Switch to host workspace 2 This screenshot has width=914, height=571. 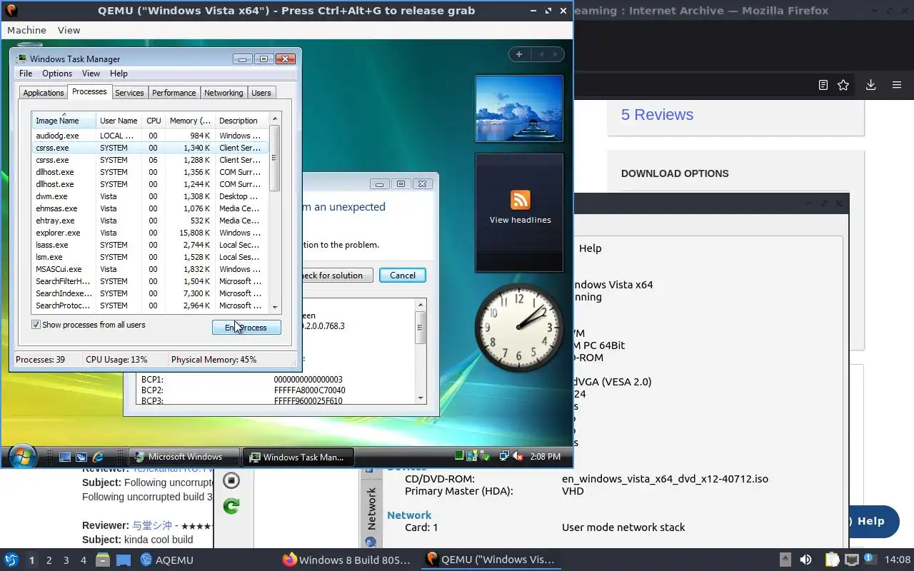[x=49, y=560]
